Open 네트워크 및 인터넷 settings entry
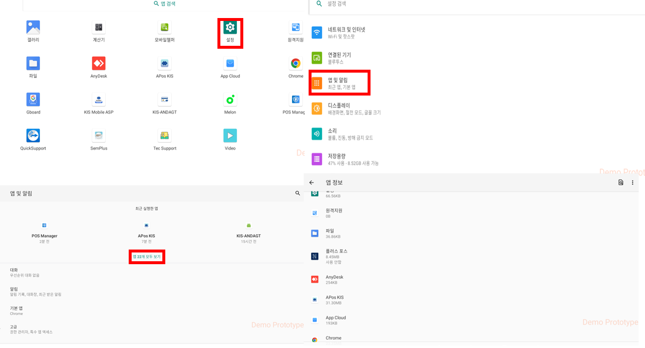This screenshot has width=645, height=348. (346, 32)
